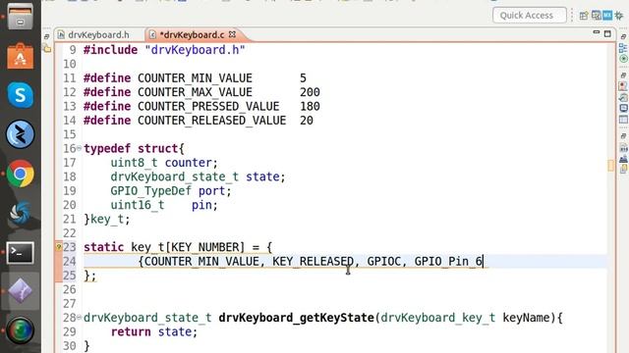629x353 pixels.
Task: Click GPIOC on line 24
Action: click(384, 262)
